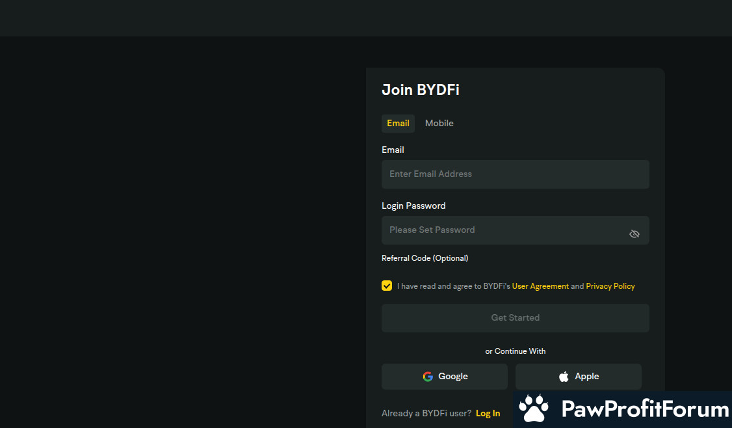Expand Referral Code (Optional) field

425,258
